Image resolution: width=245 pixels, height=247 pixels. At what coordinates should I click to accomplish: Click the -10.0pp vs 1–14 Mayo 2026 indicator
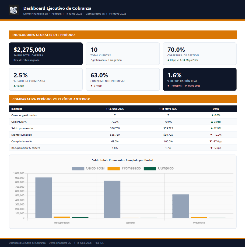(184, 86)
